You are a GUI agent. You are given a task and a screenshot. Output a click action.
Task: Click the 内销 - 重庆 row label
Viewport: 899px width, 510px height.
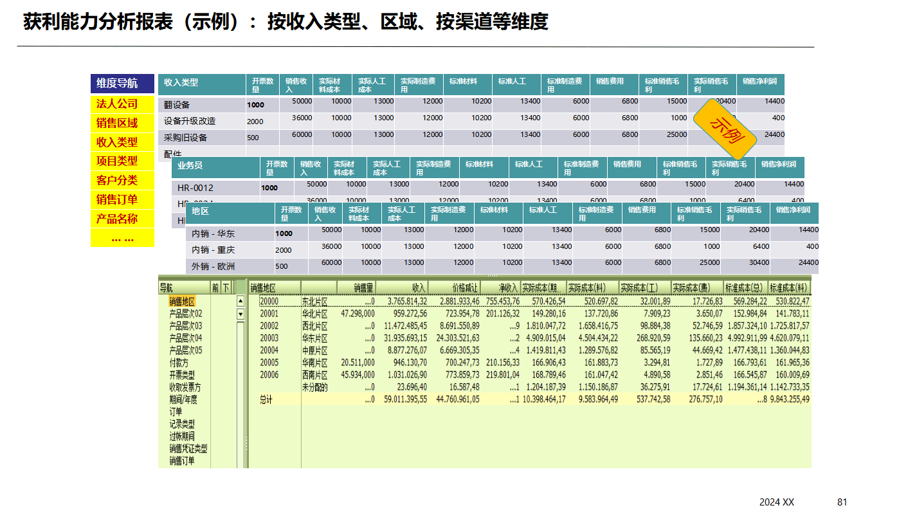(213, 250)
